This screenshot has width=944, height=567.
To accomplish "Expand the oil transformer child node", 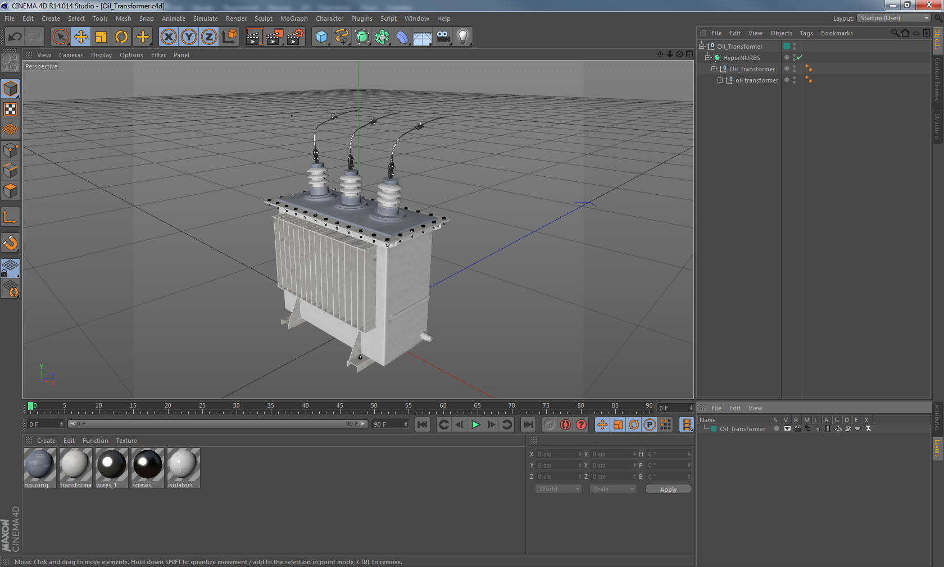I will pyautogui.click(x=720, y=80).
